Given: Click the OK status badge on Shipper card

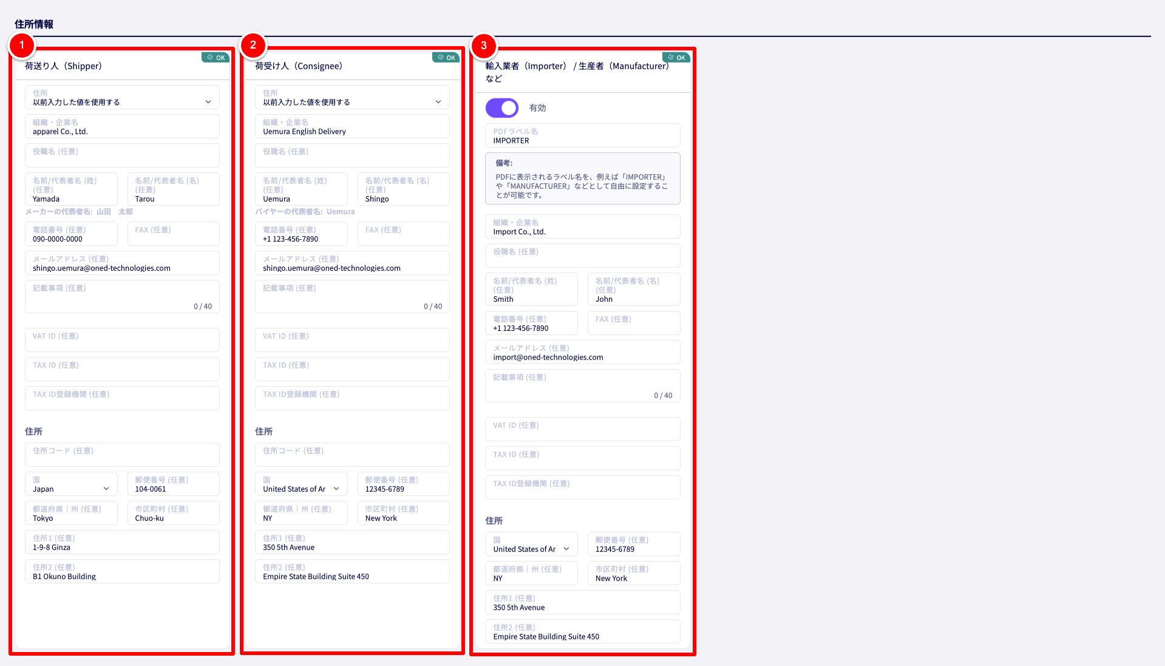Looking at the screenshot, I should coord(216,58).
